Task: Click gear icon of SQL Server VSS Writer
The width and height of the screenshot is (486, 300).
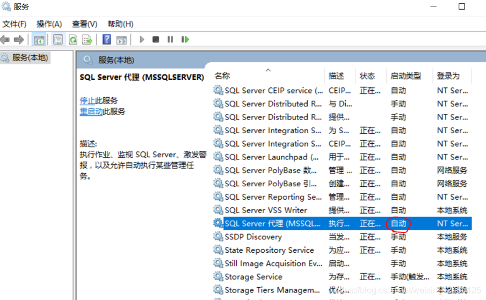Action: point(218,210)
